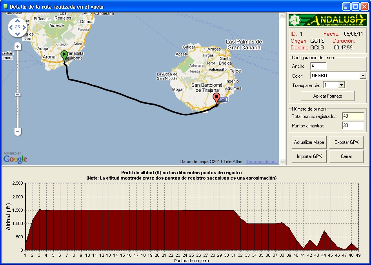Pan the map left with the arrow
371x265 pixels.
coord(11,27)
